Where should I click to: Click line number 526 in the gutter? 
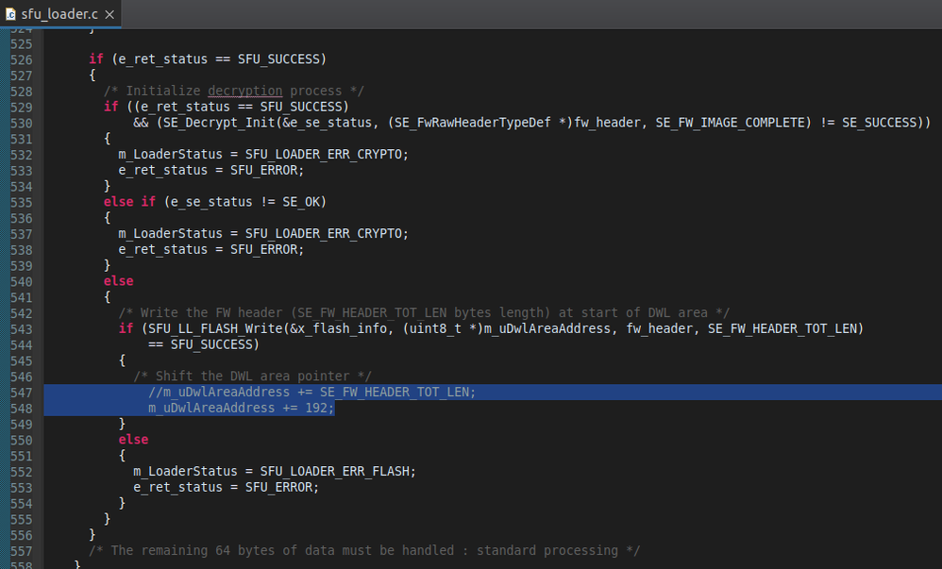(21, 59)
